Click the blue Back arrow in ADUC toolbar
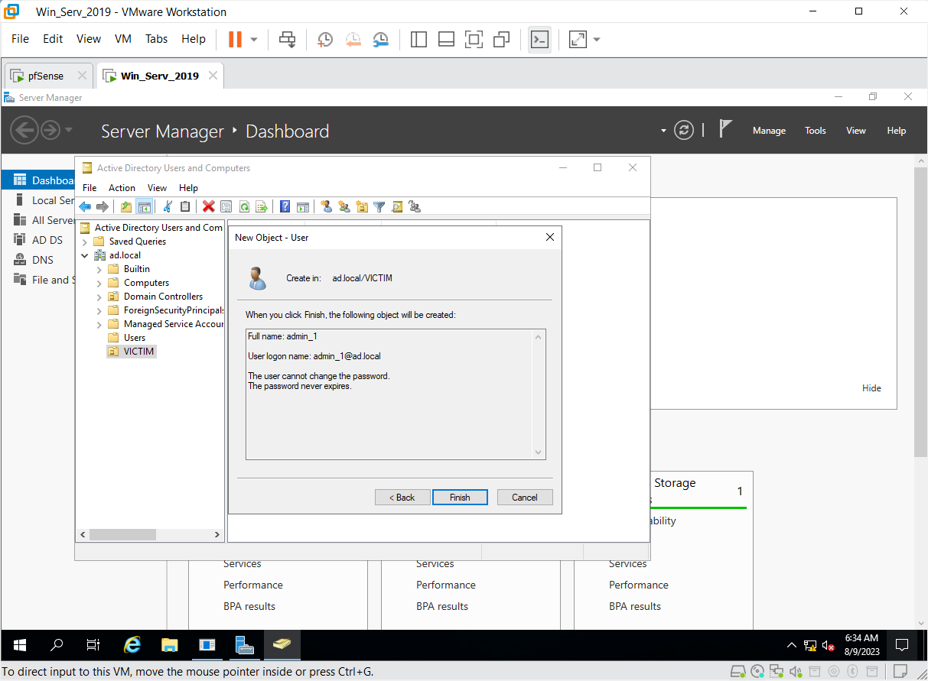The image size is (928, 681). click(x=85, y=206)
